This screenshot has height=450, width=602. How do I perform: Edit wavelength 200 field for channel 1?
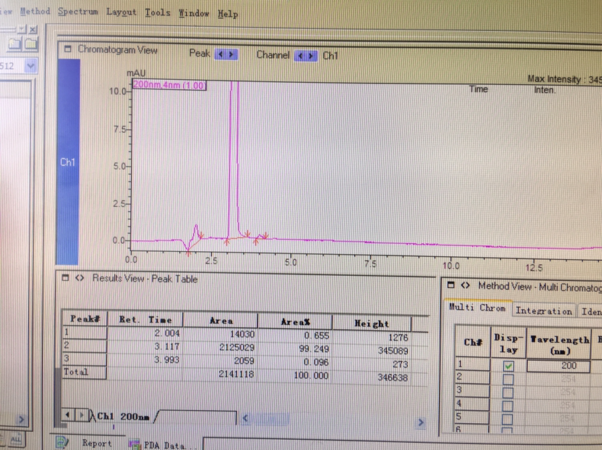558,366
